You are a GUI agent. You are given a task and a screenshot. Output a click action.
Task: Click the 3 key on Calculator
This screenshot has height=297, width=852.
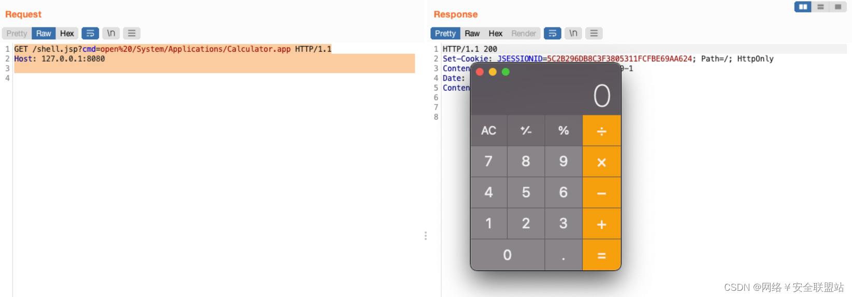pyautogui.click(x=564, y=224)
